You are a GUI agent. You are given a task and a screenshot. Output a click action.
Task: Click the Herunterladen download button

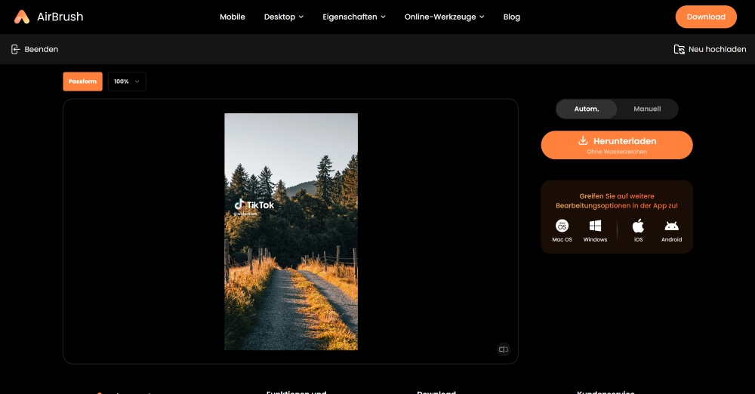coord(617,145)
